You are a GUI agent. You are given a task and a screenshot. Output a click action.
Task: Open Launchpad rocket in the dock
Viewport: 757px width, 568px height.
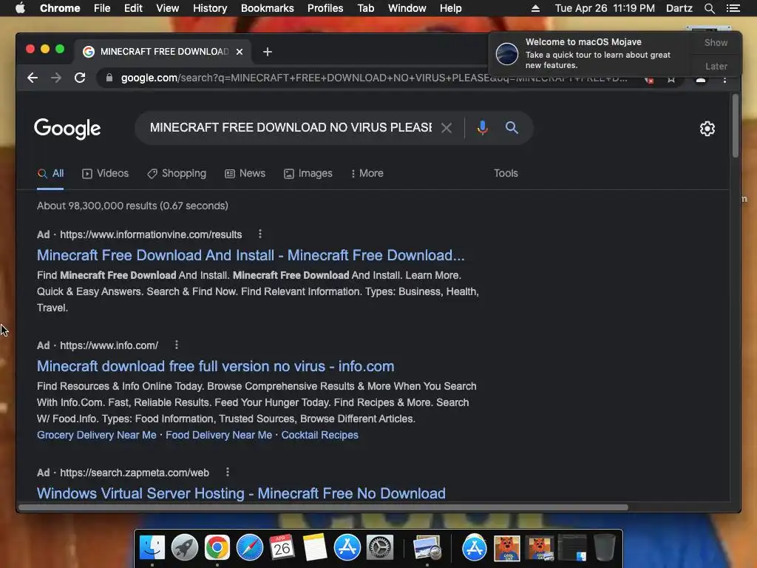pyautogui.click(x=184, y=548)
